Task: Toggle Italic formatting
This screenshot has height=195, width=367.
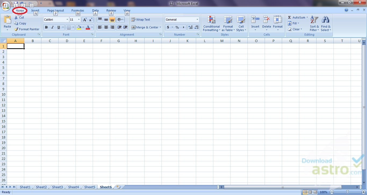Action: (52, 27)
